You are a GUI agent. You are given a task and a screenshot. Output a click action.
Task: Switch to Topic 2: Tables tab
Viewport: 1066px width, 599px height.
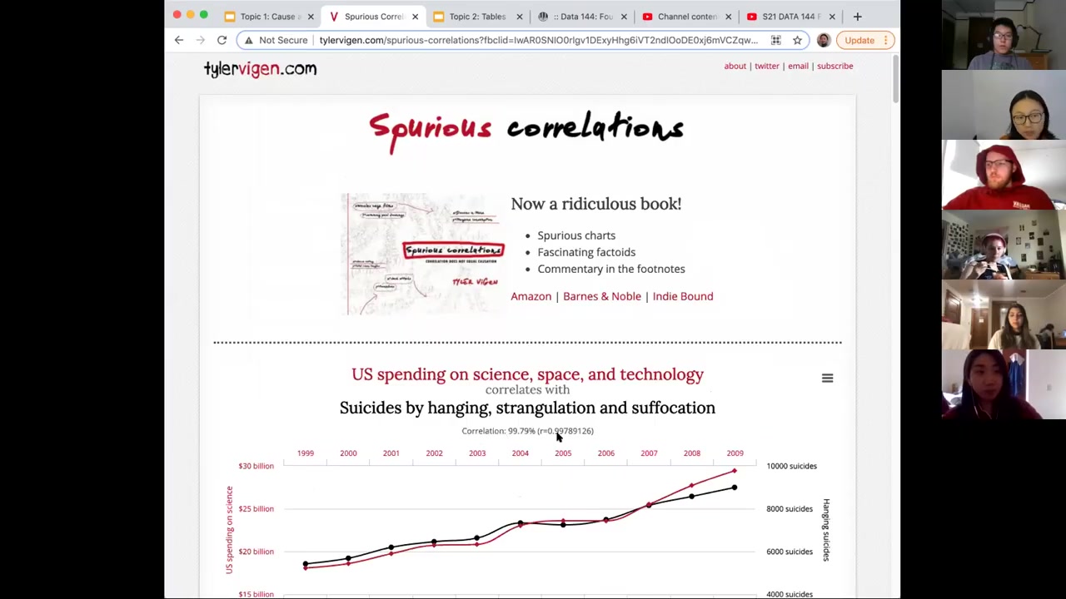[476, 17]
